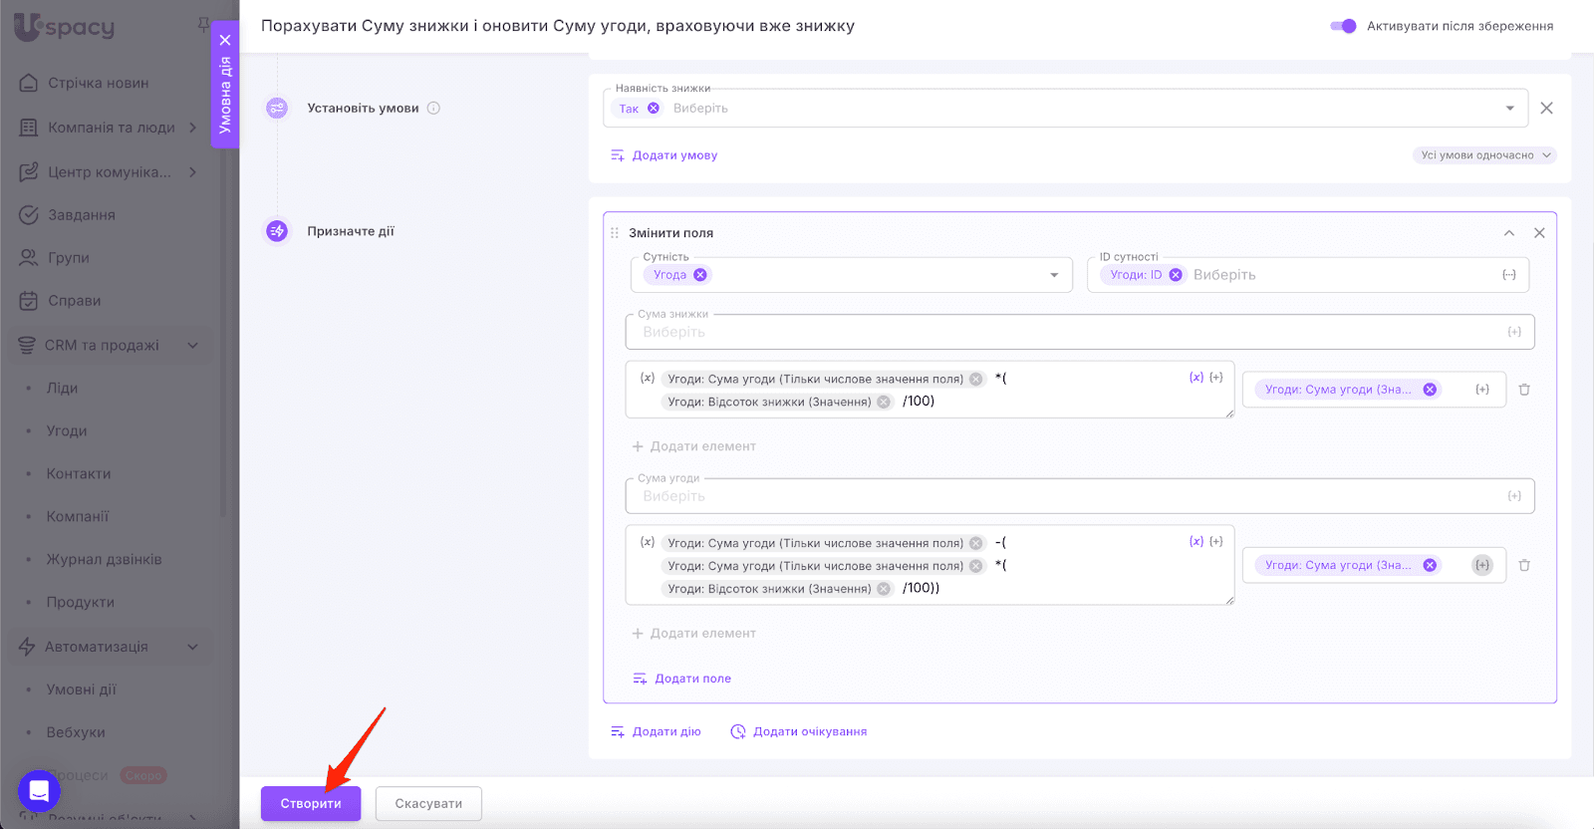Remove the 'Так' tag from discount condition

(654, 109)
